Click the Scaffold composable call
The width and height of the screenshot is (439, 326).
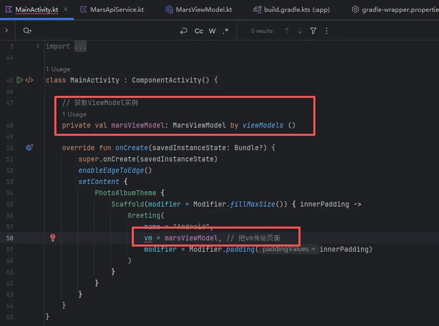pos(128,204)
